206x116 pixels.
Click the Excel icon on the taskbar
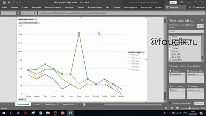pyautogui.click(x=70, y=113)
